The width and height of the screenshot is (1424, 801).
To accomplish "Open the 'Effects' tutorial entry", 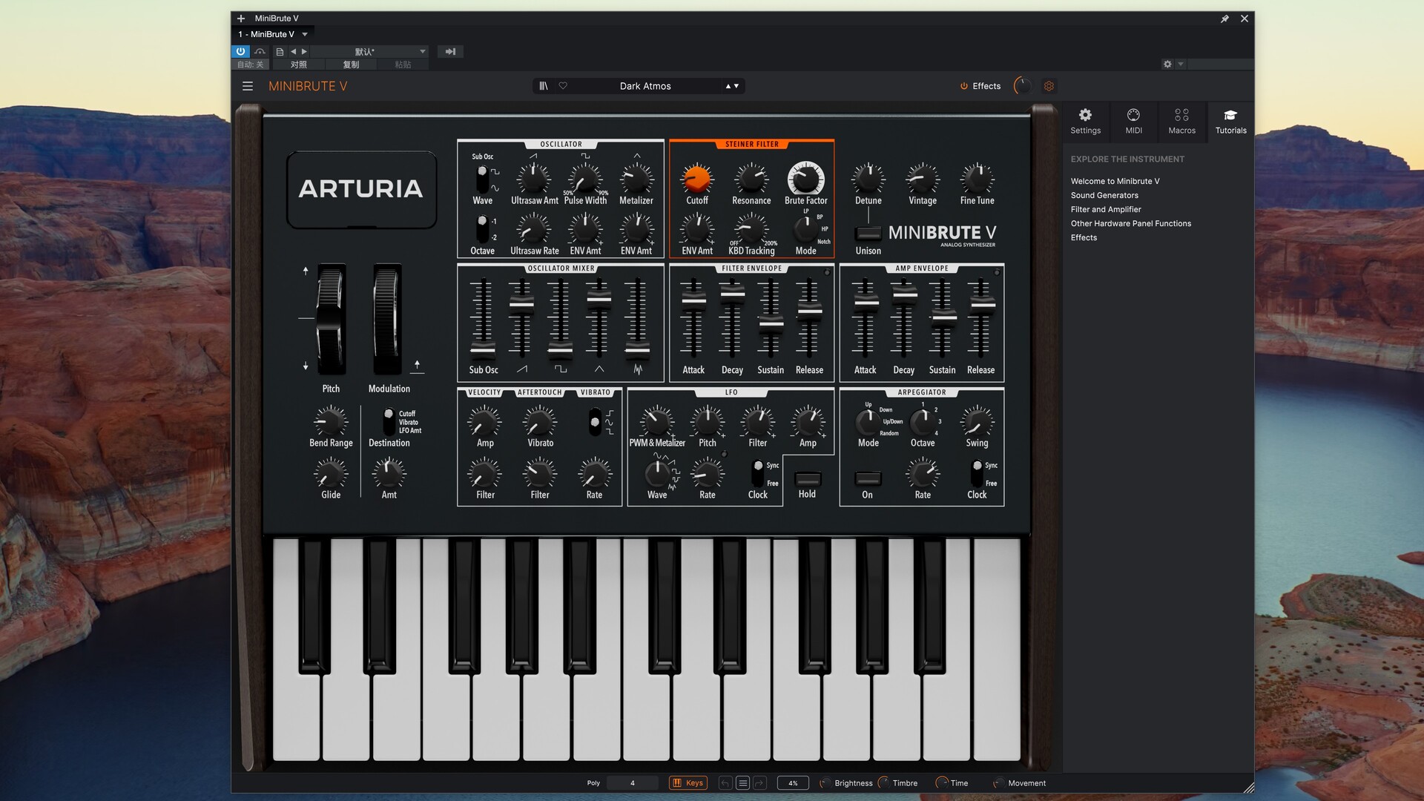I will tap(1084, 237).
